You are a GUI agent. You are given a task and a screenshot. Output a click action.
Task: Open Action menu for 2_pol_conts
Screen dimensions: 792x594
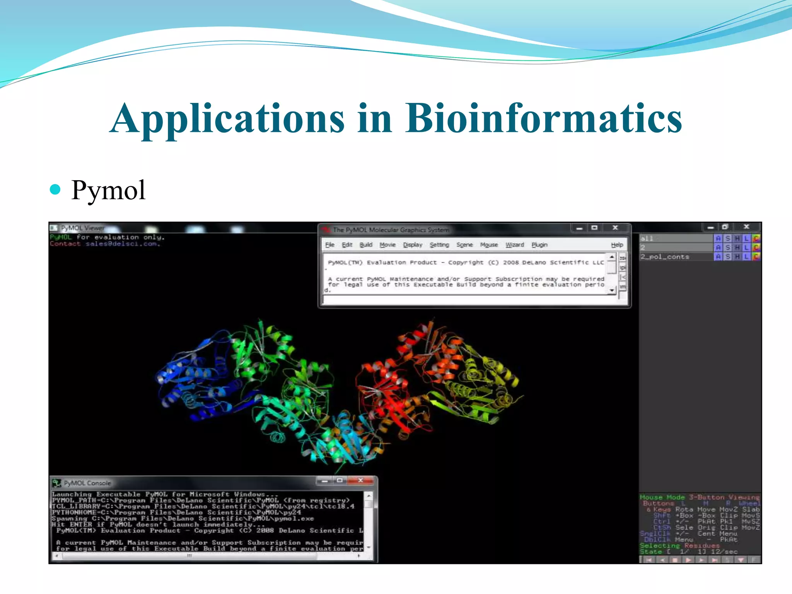[718, 256]
